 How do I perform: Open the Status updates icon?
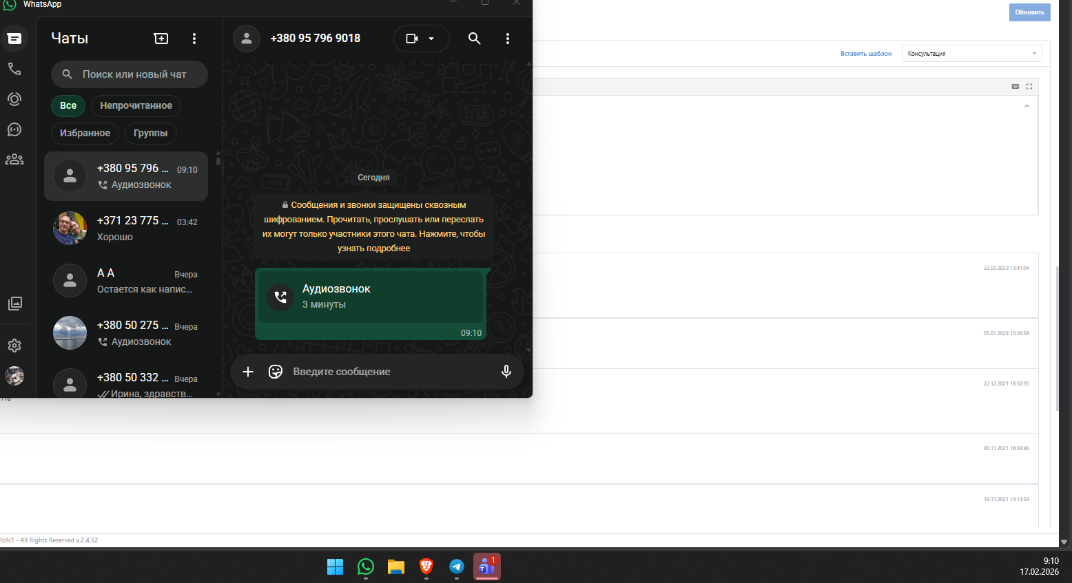click(14, 99)
